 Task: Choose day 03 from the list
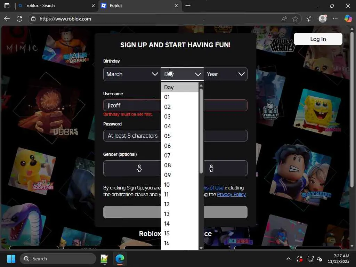(180, 116)
